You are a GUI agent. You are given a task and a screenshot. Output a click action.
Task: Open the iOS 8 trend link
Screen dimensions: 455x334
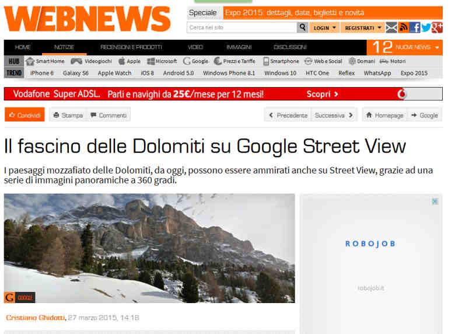pos(148,73)
